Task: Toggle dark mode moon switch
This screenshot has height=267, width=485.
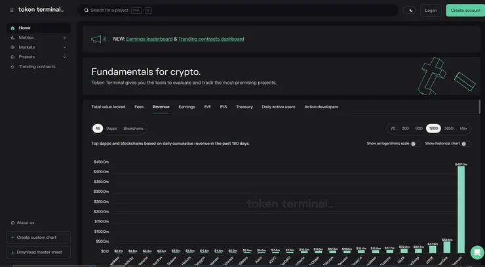Action: coord(409,10)
